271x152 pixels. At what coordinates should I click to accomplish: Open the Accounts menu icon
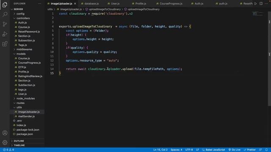click(5, 133)
